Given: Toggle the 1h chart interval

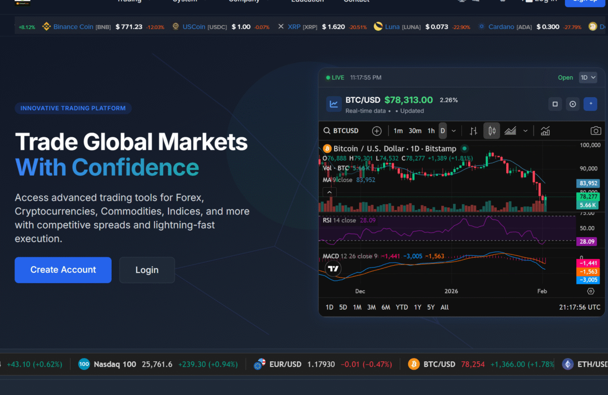Looking at the screenshot, I should click(x=431, y=131).
